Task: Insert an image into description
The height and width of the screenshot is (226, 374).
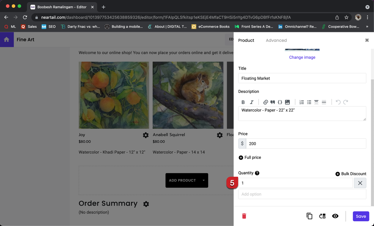Action: [288, 102]
